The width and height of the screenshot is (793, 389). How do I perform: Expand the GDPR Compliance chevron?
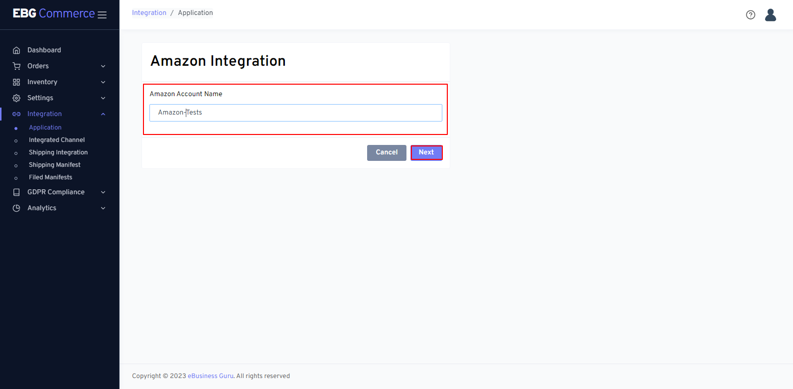103,192
